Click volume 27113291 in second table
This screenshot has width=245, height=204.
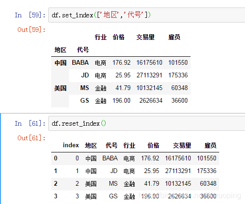click(x=178, y=171)
